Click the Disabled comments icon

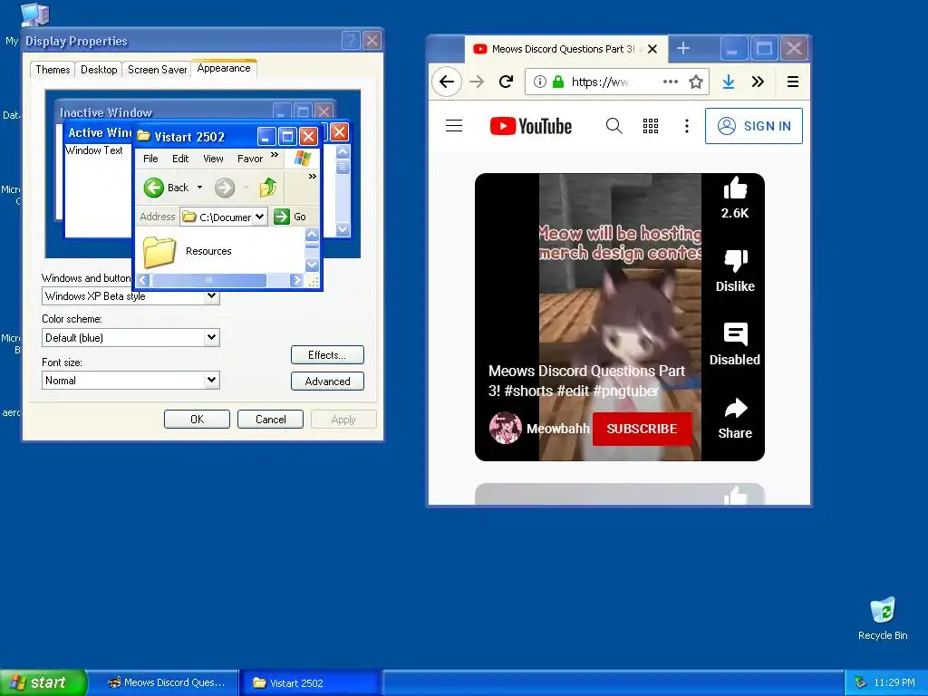(735, 334)
